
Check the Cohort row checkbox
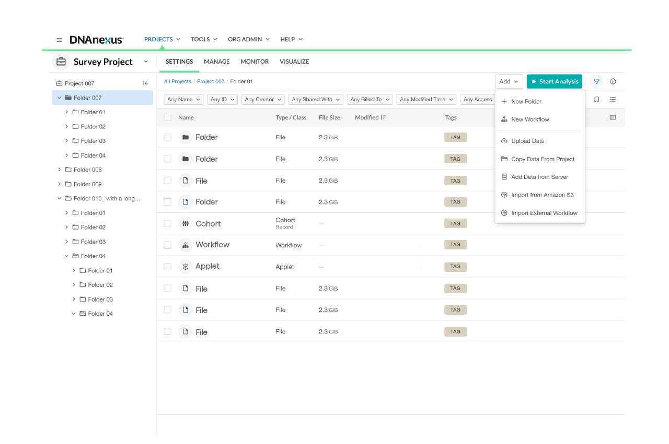(167, 223)
